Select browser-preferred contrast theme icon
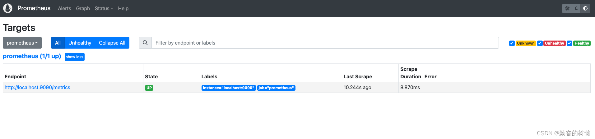Image resolution: width=595 pixels, height=139 pixels. coord(585,8)
